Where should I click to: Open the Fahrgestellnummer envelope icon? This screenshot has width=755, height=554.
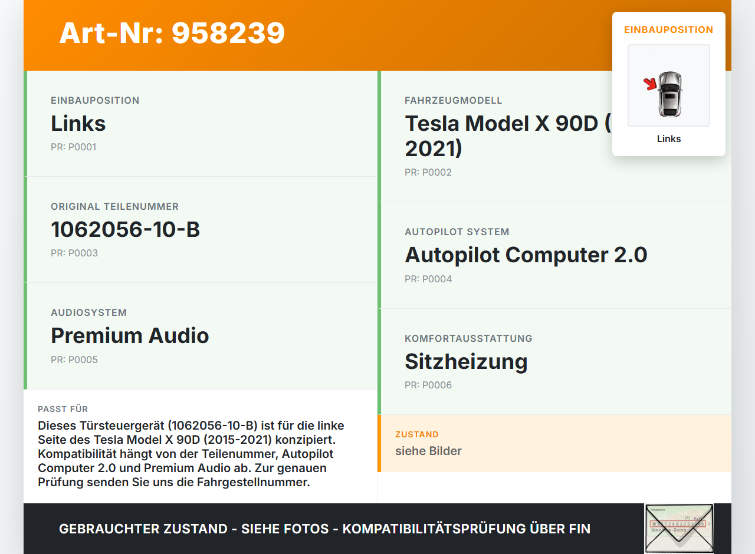point(678,528)
